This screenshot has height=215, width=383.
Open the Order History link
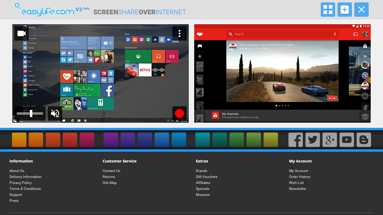tap(300, 177)
